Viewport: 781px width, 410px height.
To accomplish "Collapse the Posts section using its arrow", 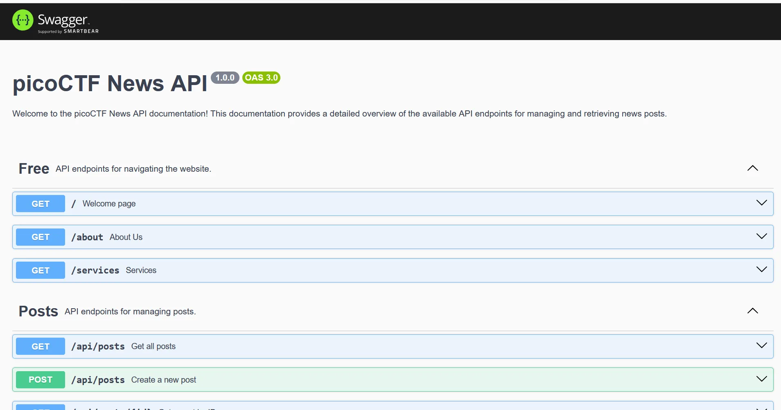I will [752, 311].
